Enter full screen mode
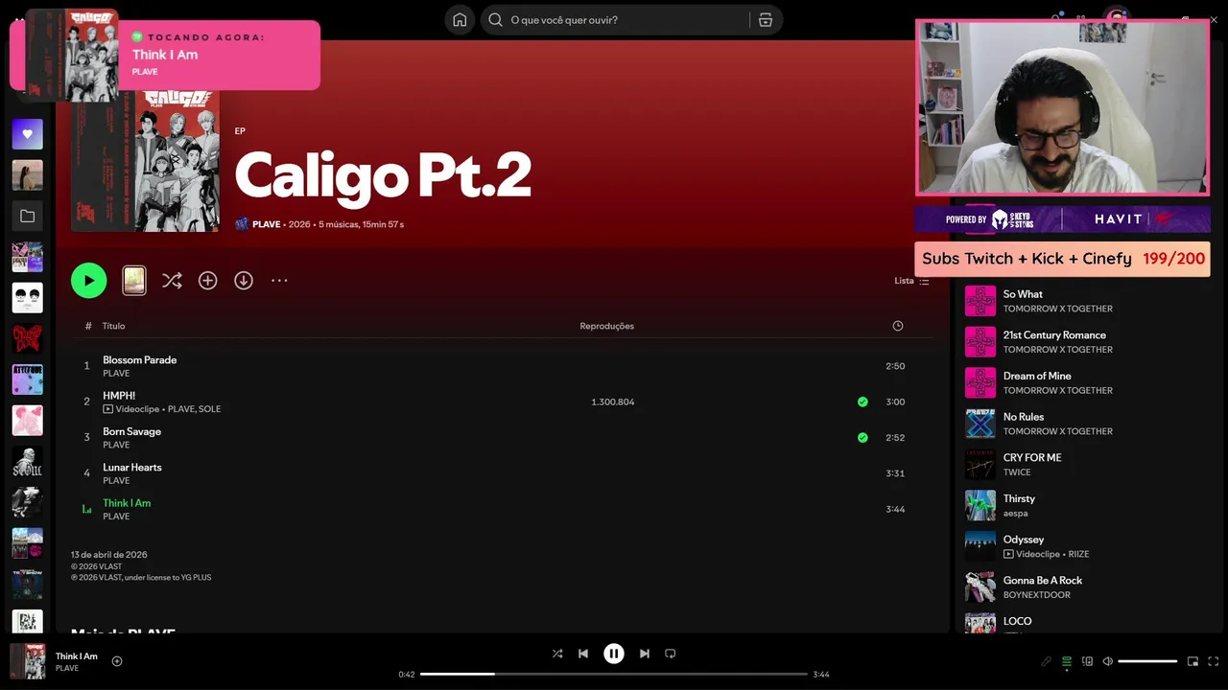 pyautogui.click(x=1213, y=661)
